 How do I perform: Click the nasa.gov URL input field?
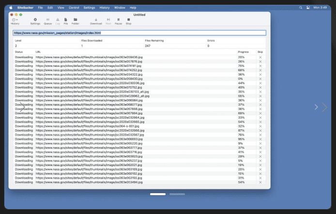point(139,33)
